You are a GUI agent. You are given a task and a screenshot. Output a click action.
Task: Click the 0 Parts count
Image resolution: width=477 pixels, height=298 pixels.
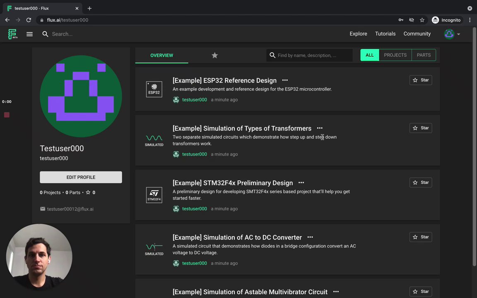73,192
